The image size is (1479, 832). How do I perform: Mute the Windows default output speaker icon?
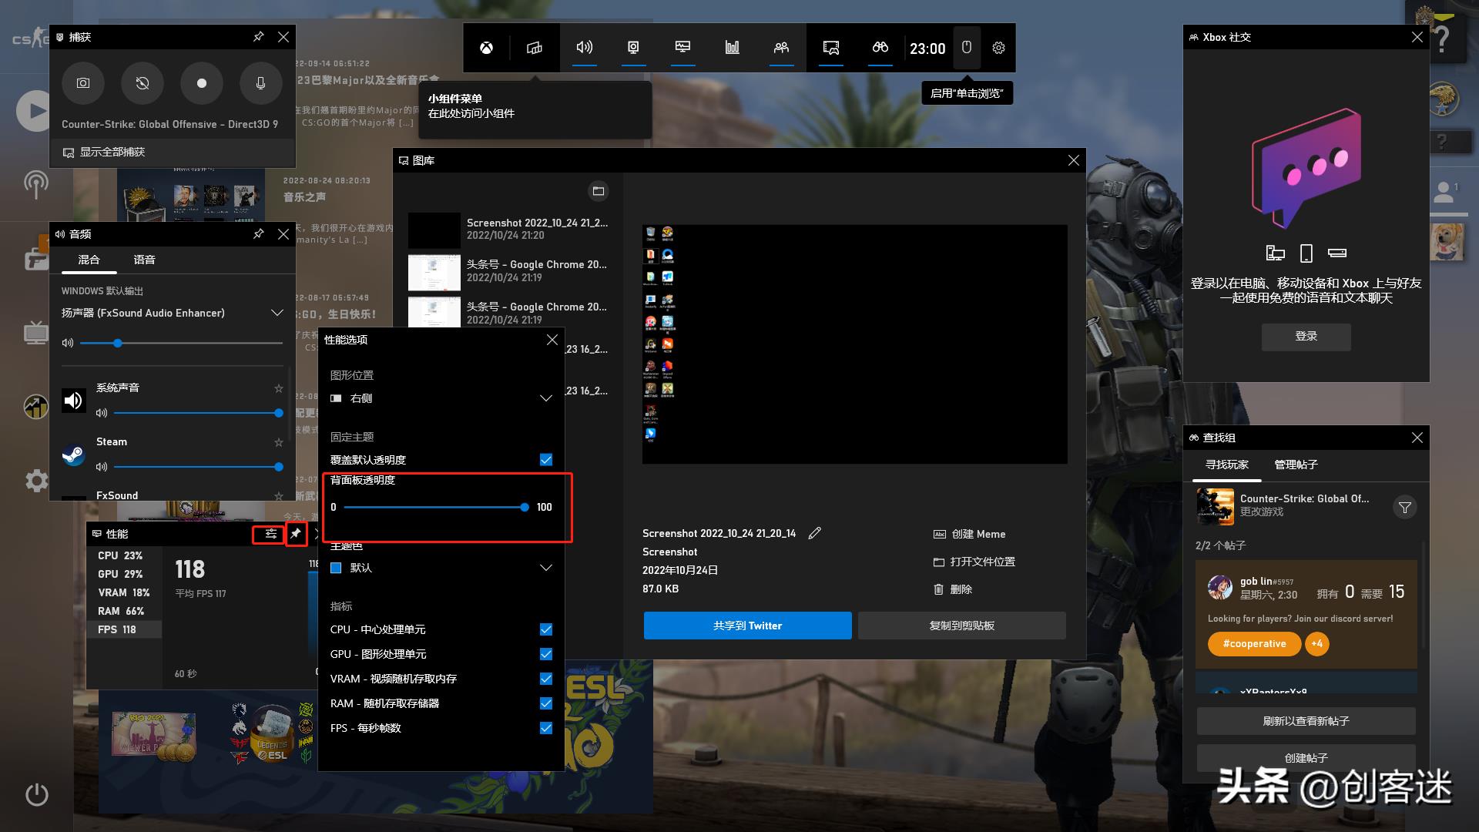tap(68, 343)
